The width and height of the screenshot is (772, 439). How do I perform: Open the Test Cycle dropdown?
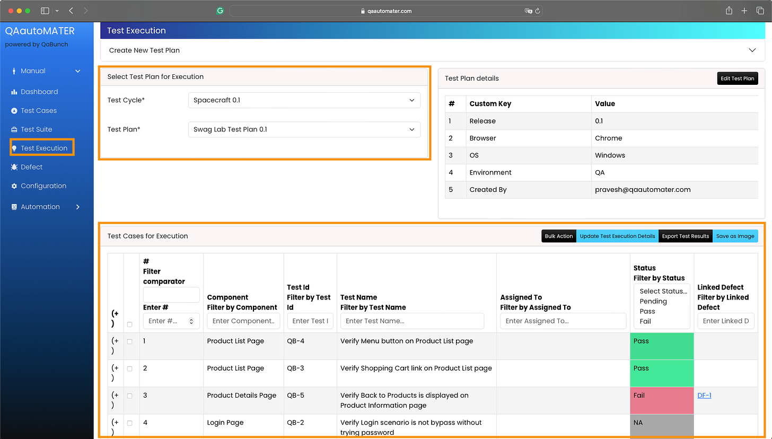pos(304,100)
